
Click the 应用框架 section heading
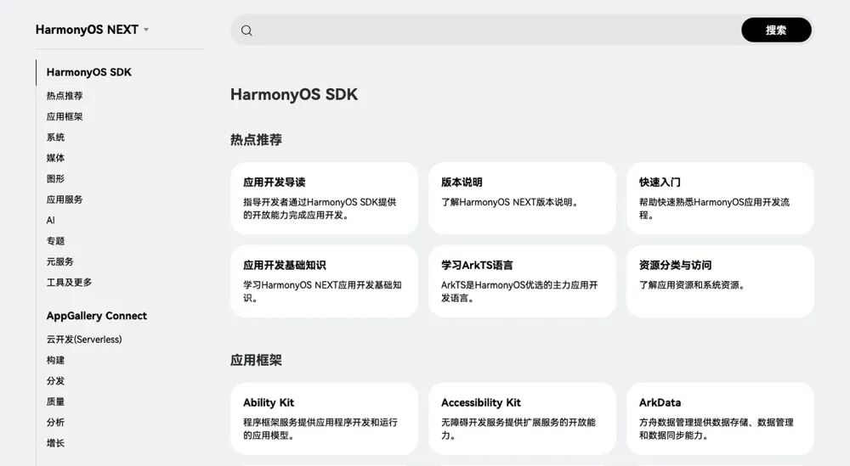pos(256,360)
